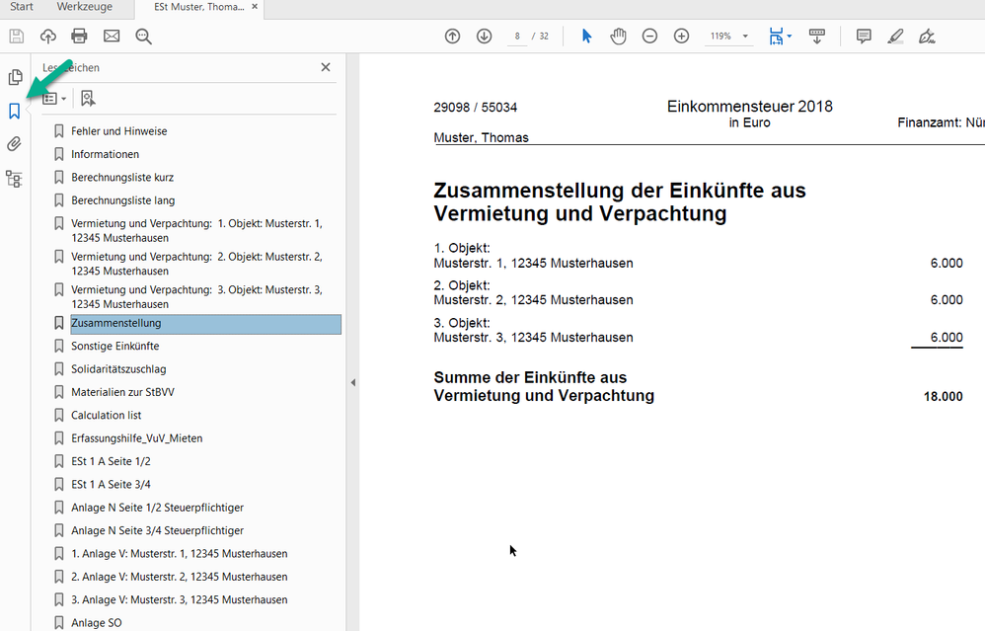Close the ESt Muster document tab
This screenshot has width=985, height=631.
click(x=255, y=7)
